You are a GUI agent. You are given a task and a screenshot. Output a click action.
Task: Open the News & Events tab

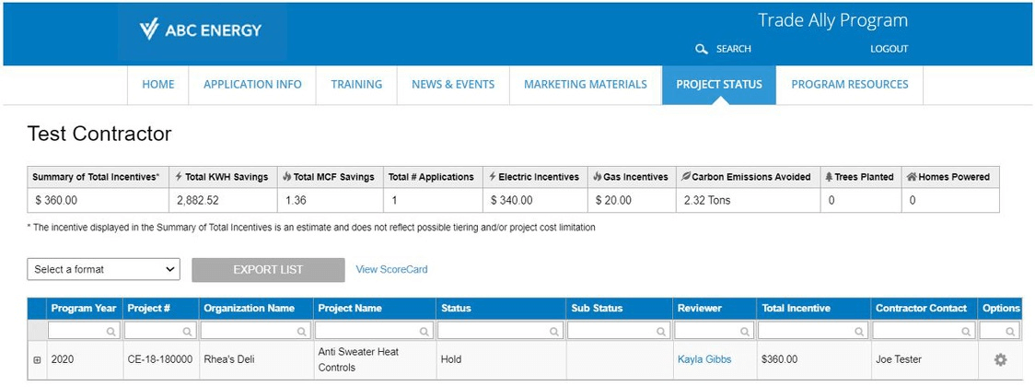[x=453, y=85]
